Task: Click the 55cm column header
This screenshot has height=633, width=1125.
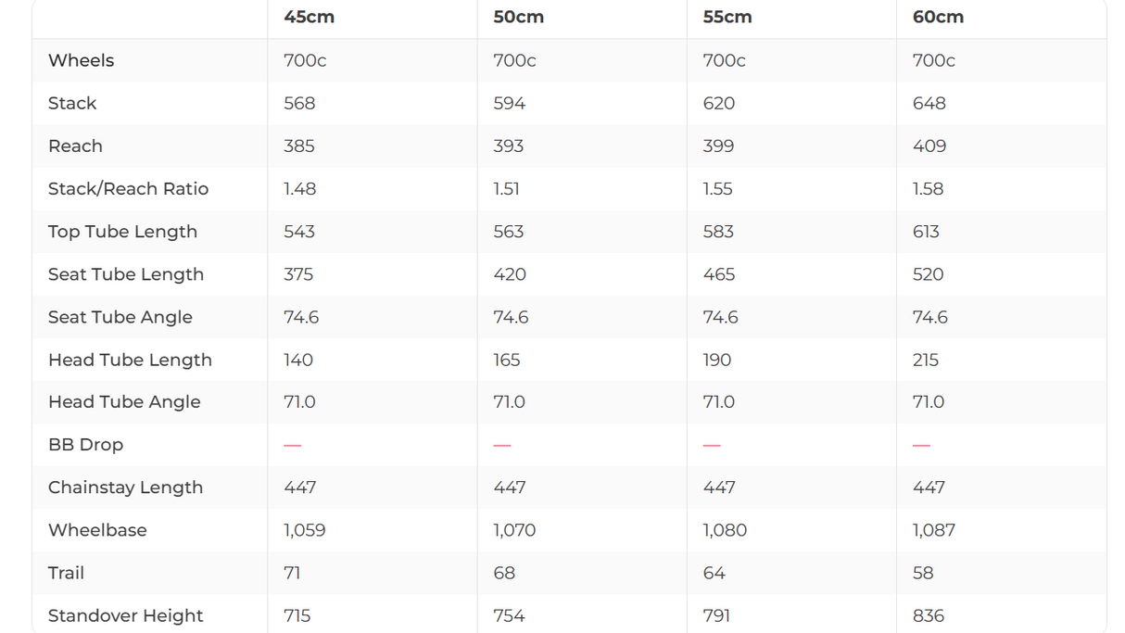Action: coord(728,18)
